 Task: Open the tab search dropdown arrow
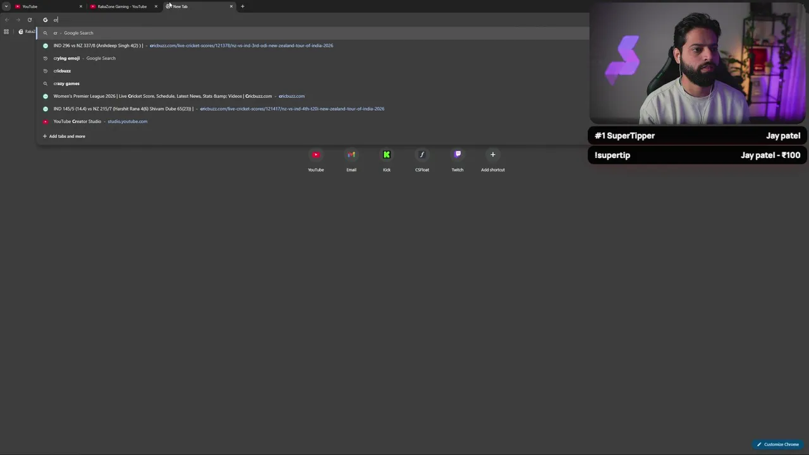6,6
